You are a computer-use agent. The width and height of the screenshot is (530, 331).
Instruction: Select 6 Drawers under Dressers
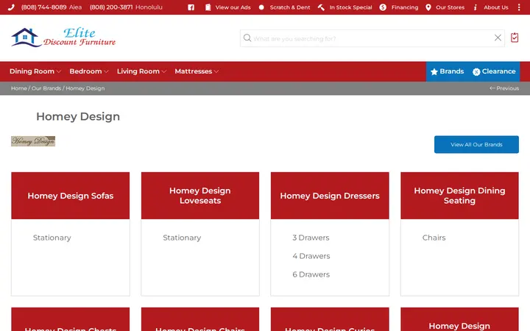pos(311,274)
